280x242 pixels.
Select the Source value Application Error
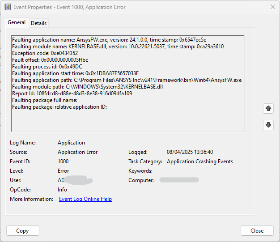coord(77,152)
